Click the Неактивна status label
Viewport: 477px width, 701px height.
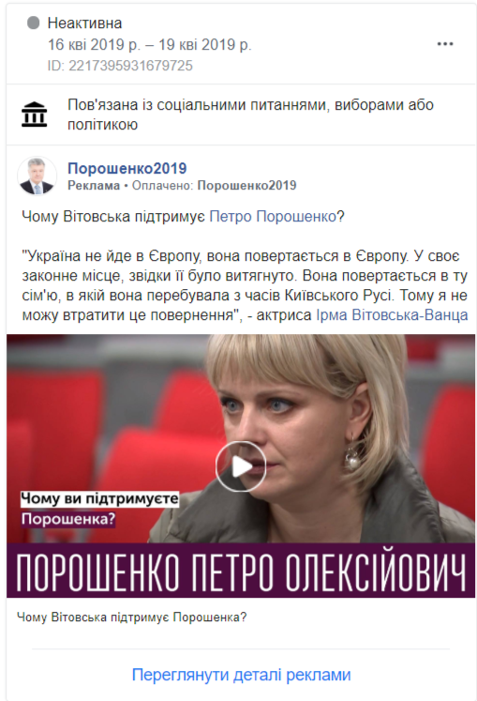pyautogui.click(x=84, y=23)
